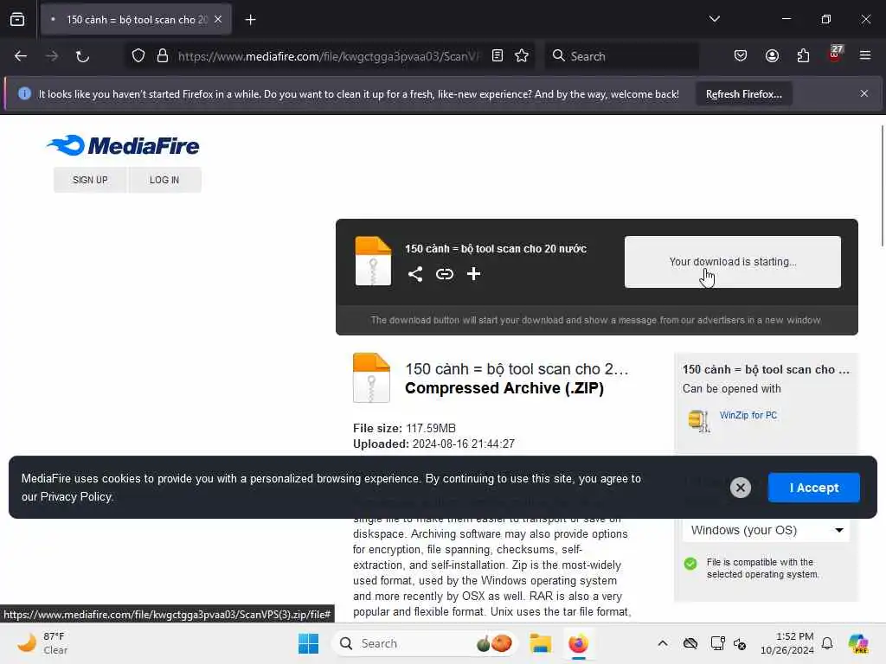This screenshot has height=664, width=886.
Task: Click the MediaFire URL address field
Action: [328, 56]
